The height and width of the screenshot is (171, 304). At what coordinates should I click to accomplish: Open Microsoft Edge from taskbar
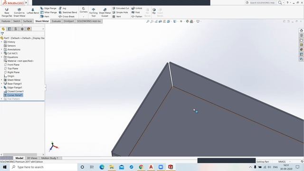point(102,167)
